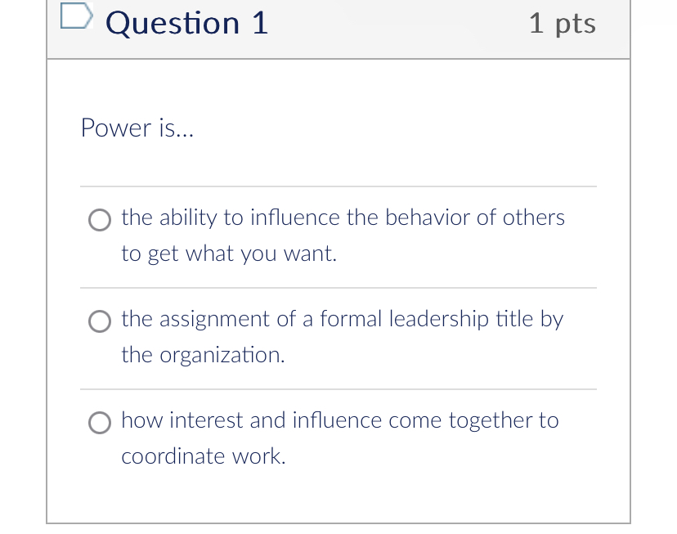Click the Question 1 heading text
This screenshot has height=534, width=677.
pyautogui.click(x=186, y=23)
